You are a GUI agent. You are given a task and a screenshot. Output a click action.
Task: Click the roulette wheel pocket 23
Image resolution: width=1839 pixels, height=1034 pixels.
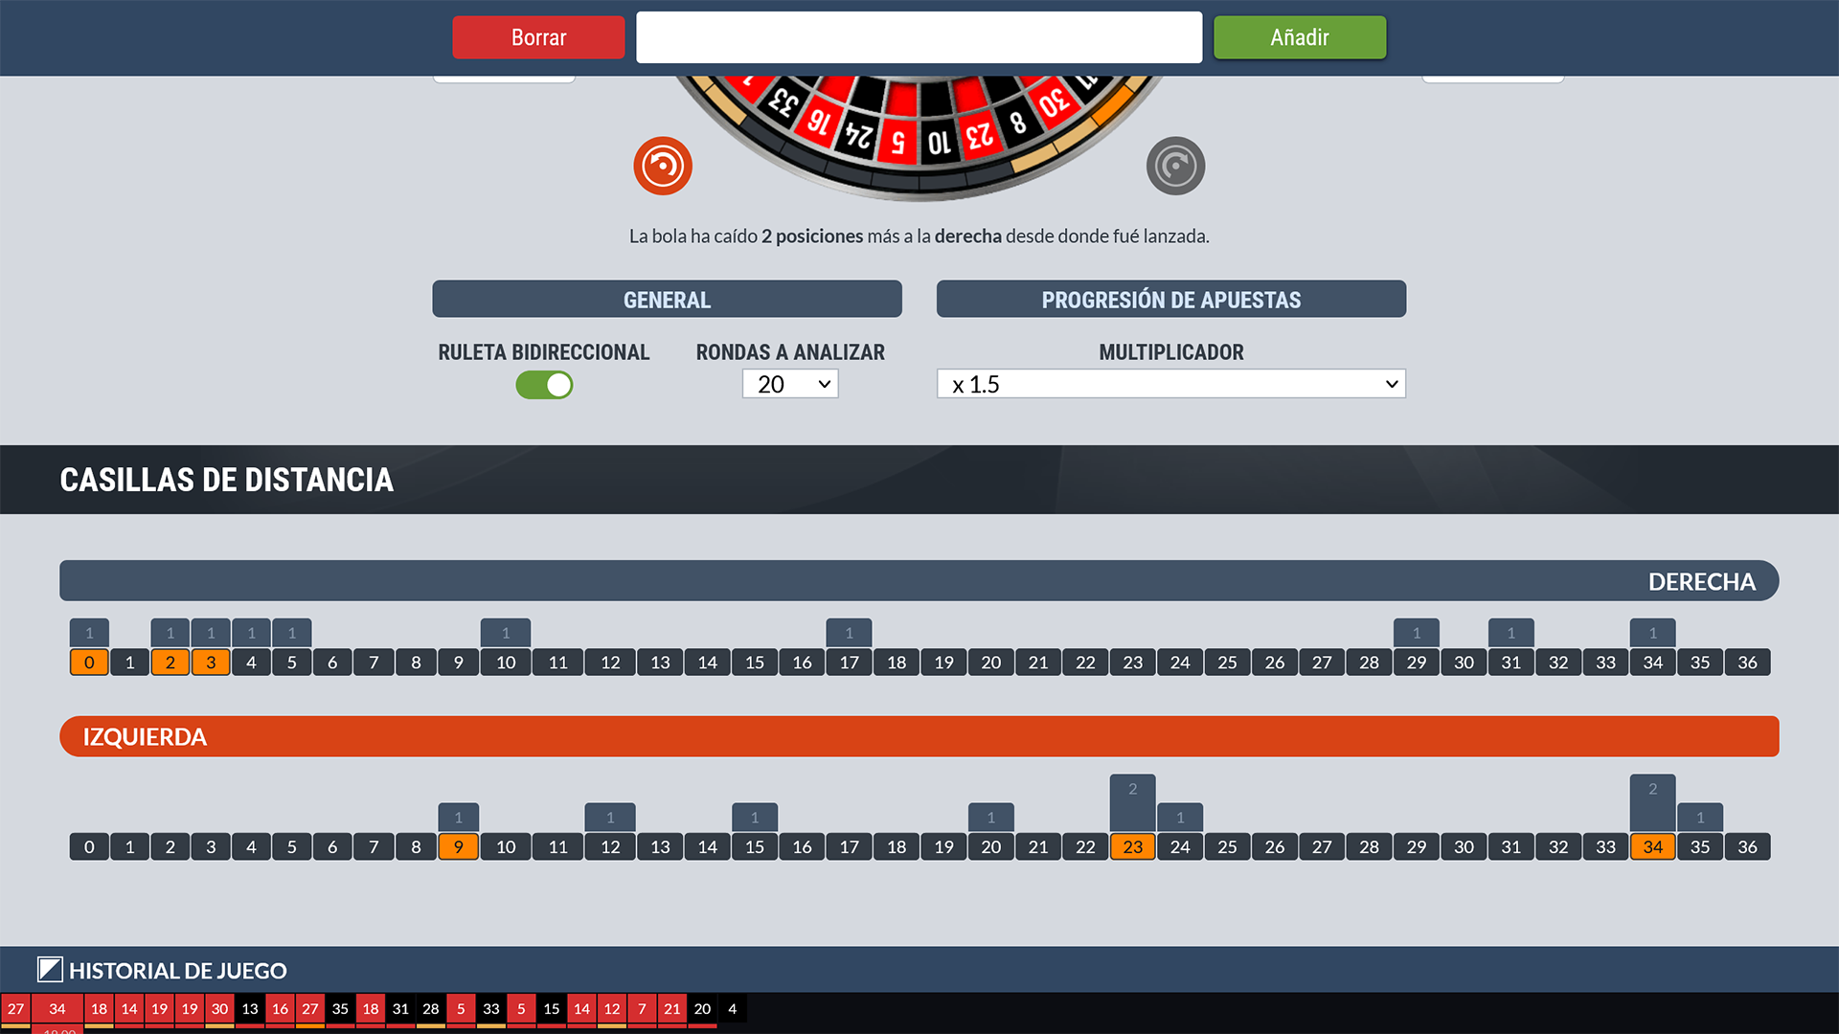click(x=980, y=138)
